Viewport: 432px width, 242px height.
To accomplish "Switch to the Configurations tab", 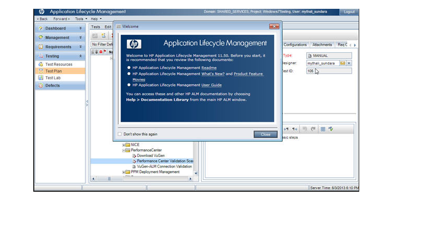I will click(x=295, y=45).
